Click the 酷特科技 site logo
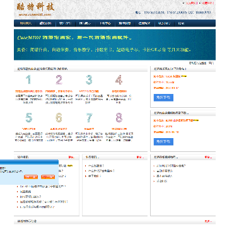The height and width of the screenshot is (227, 227). pyautogui.click(x=35, y=7)
